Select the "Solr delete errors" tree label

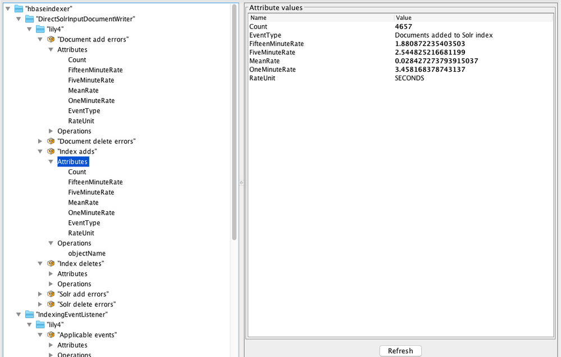[86, 304]
